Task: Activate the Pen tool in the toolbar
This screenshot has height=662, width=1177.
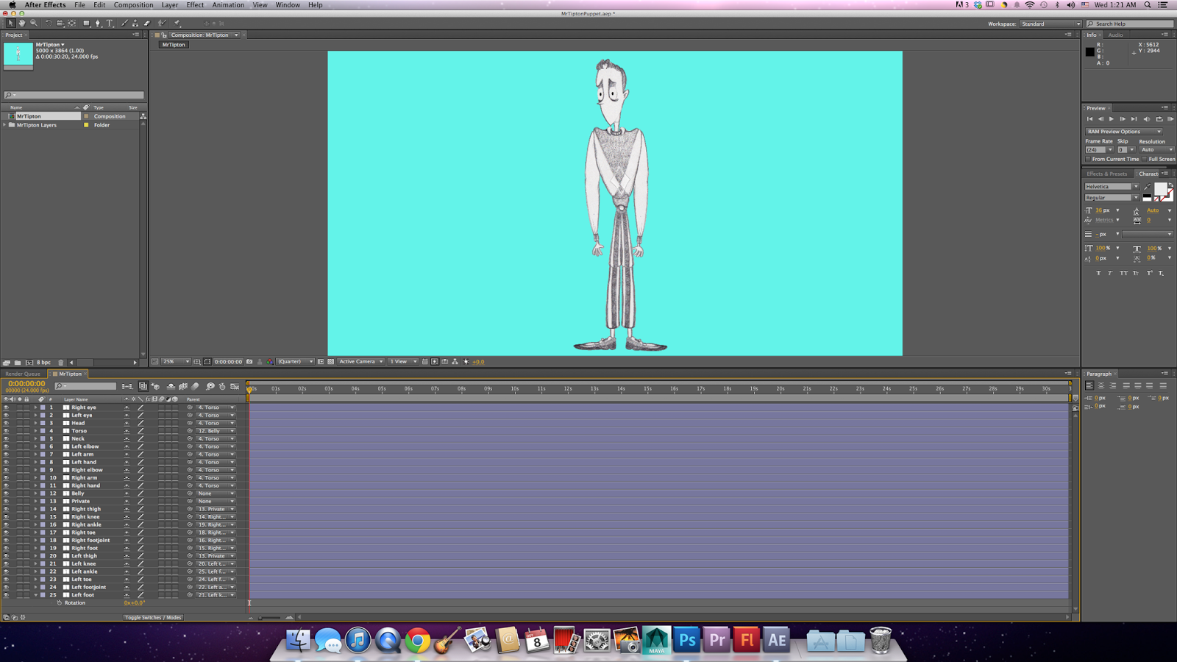Action: tap(97, 23)
